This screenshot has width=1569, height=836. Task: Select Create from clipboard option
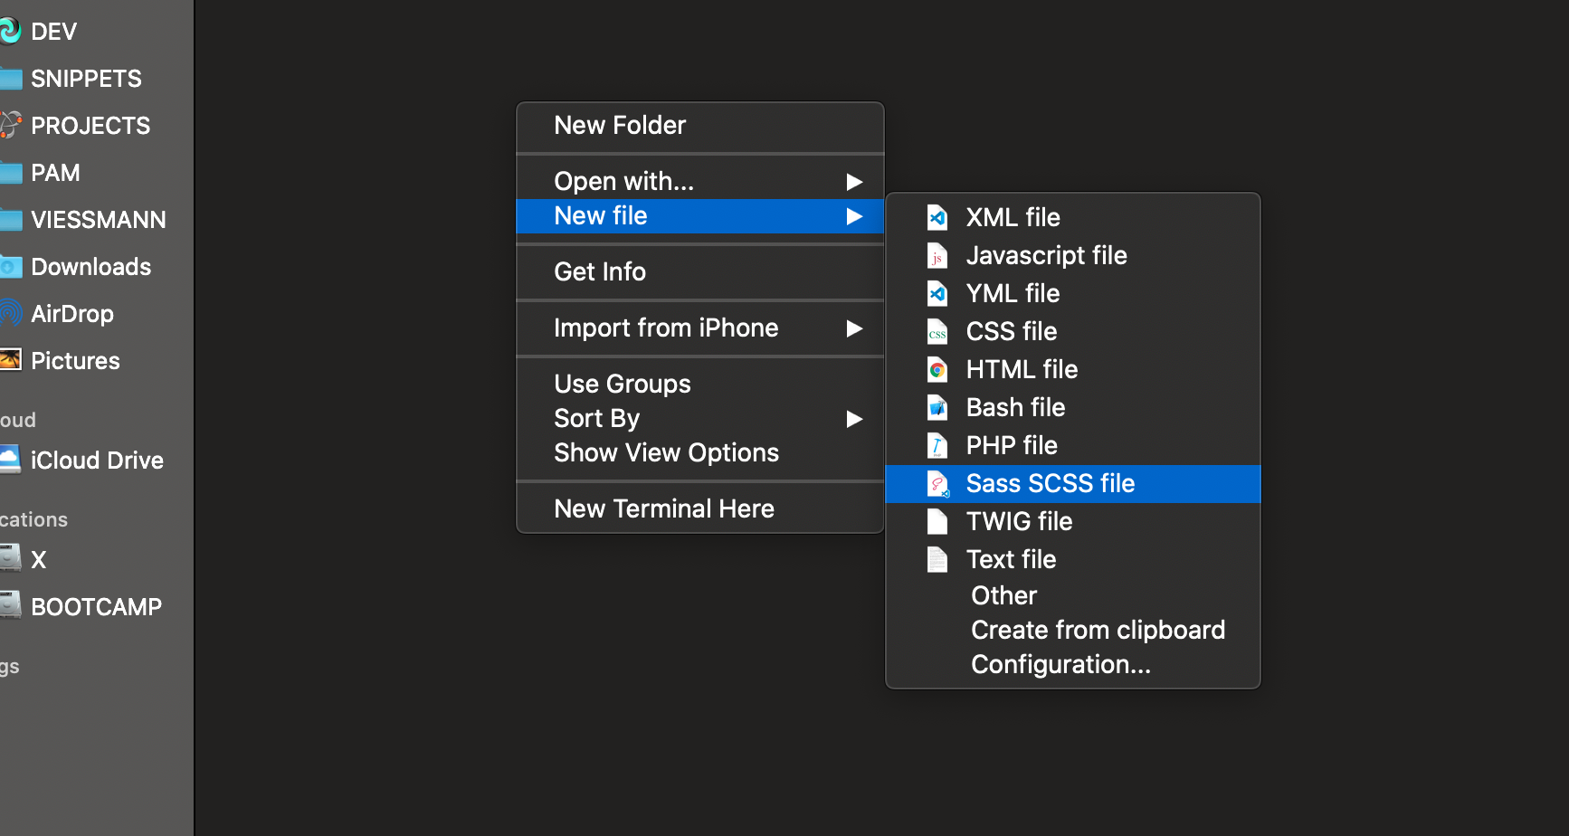tap(1098, 631)
